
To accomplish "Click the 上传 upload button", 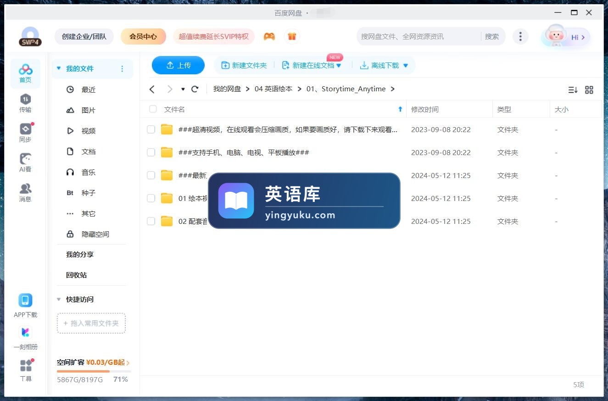I will (x=178, y=65).
